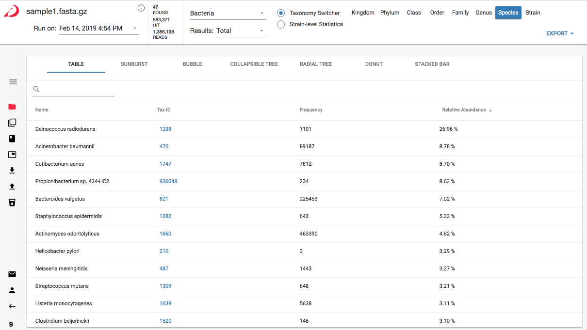Click the Listeria monocytogenes name cell
The height and width of the screenshot is (330, 587).
[x=64, y=303]
